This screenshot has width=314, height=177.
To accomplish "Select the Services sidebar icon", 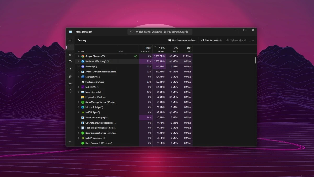I will [x=70, y=91].
